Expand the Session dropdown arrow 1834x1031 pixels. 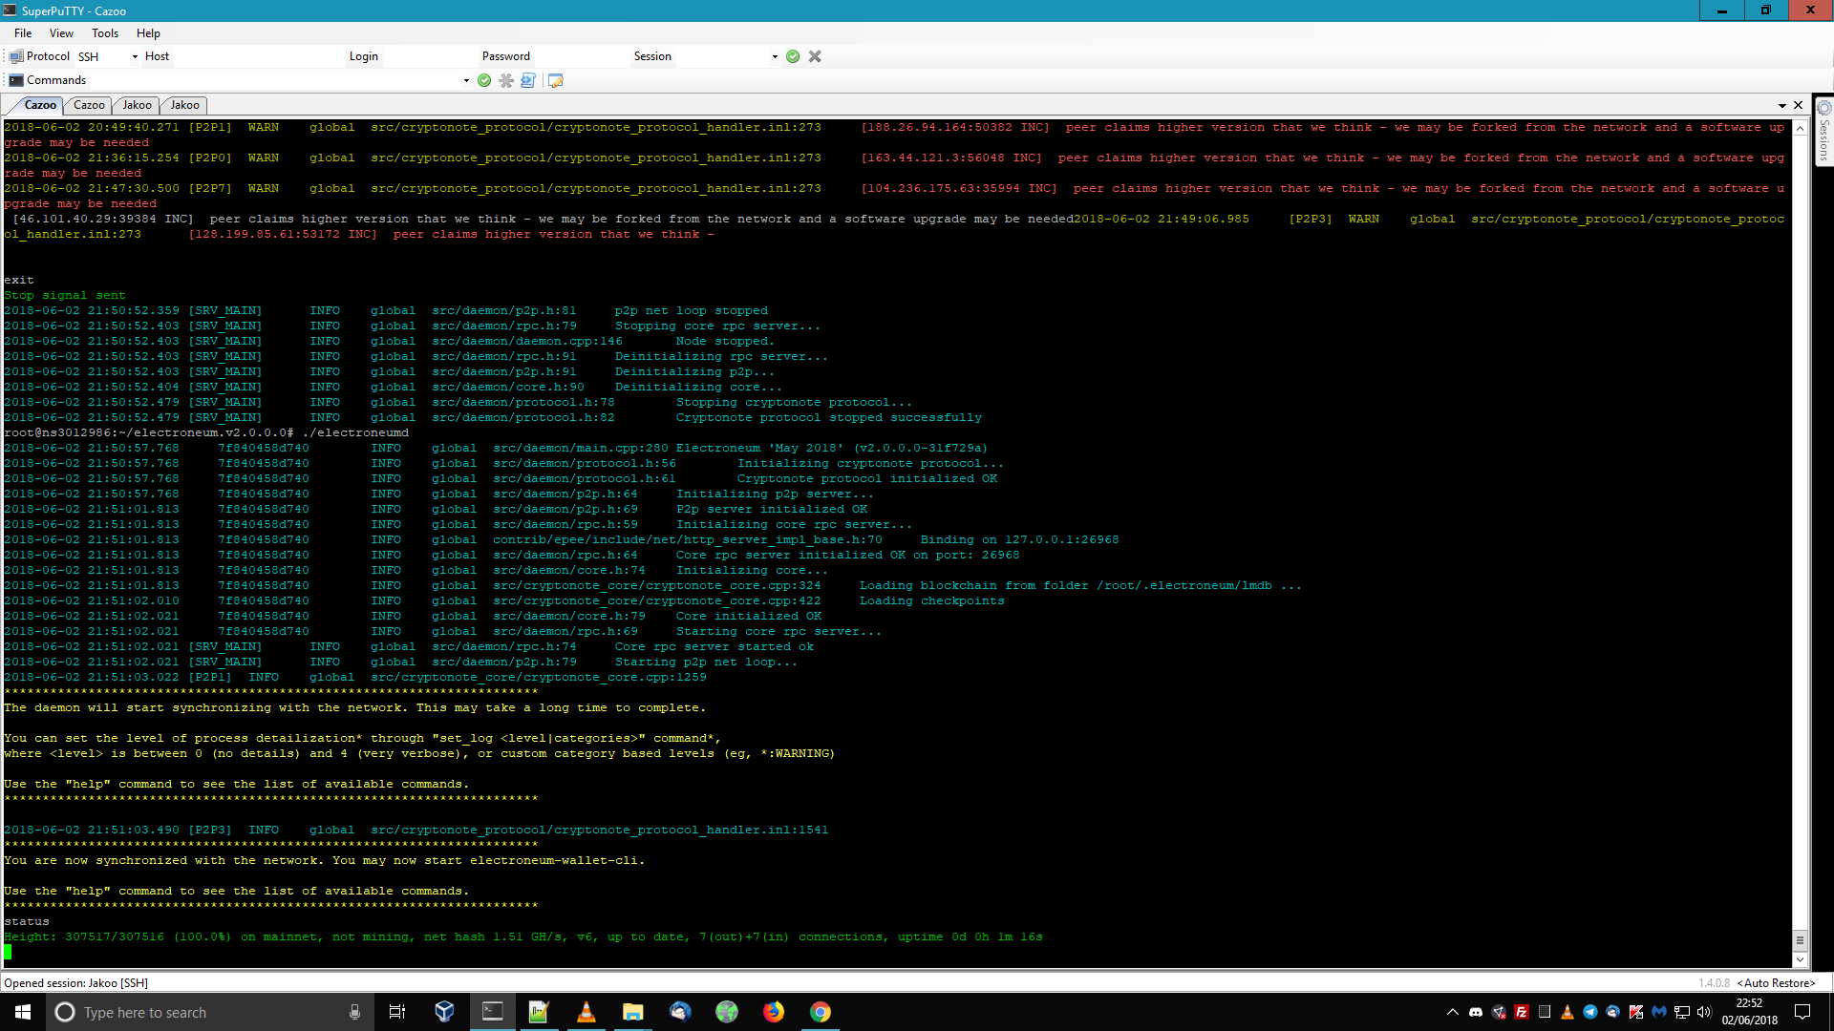tap(775, 56)
